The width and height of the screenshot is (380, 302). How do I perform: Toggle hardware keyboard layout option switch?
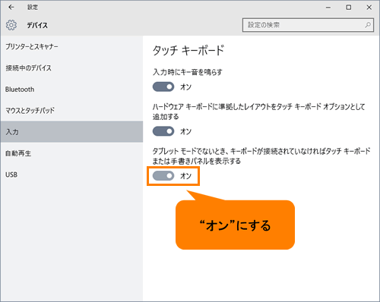[163, 131]
